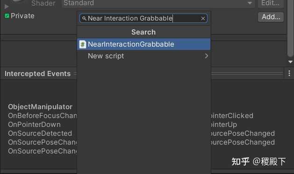Image resolution: width=294 pixels, height=174 pixels.
Task: Open the Intercepted Events kebab menu
Action: coord(289,73)
